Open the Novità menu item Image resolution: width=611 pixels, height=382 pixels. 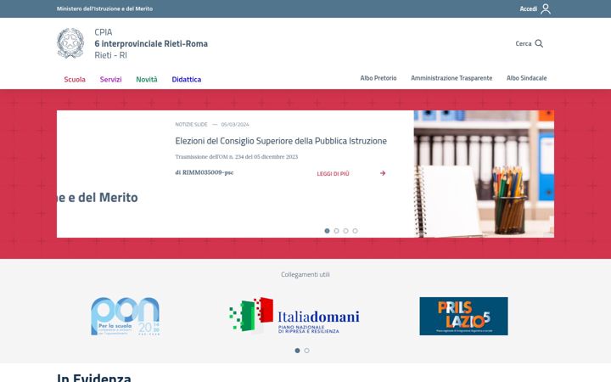click(147, 80)
